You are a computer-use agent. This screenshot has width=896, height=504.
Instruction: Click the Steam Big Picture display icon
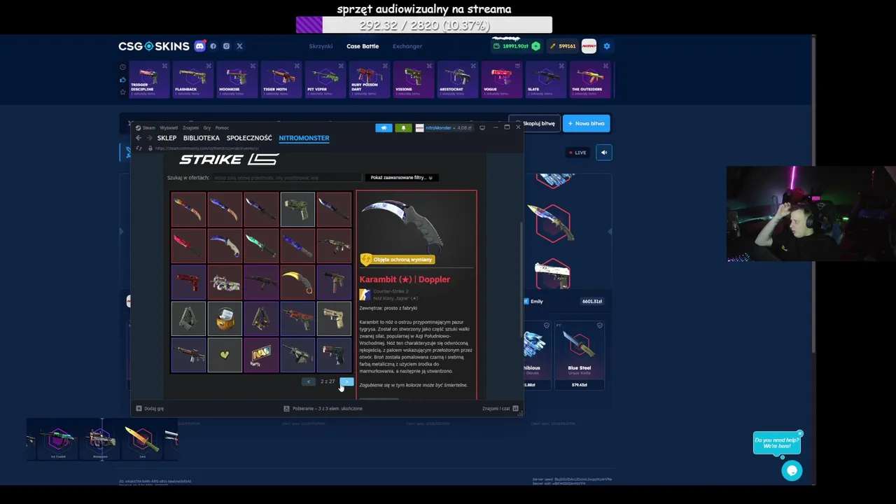[x=482, y=127]
